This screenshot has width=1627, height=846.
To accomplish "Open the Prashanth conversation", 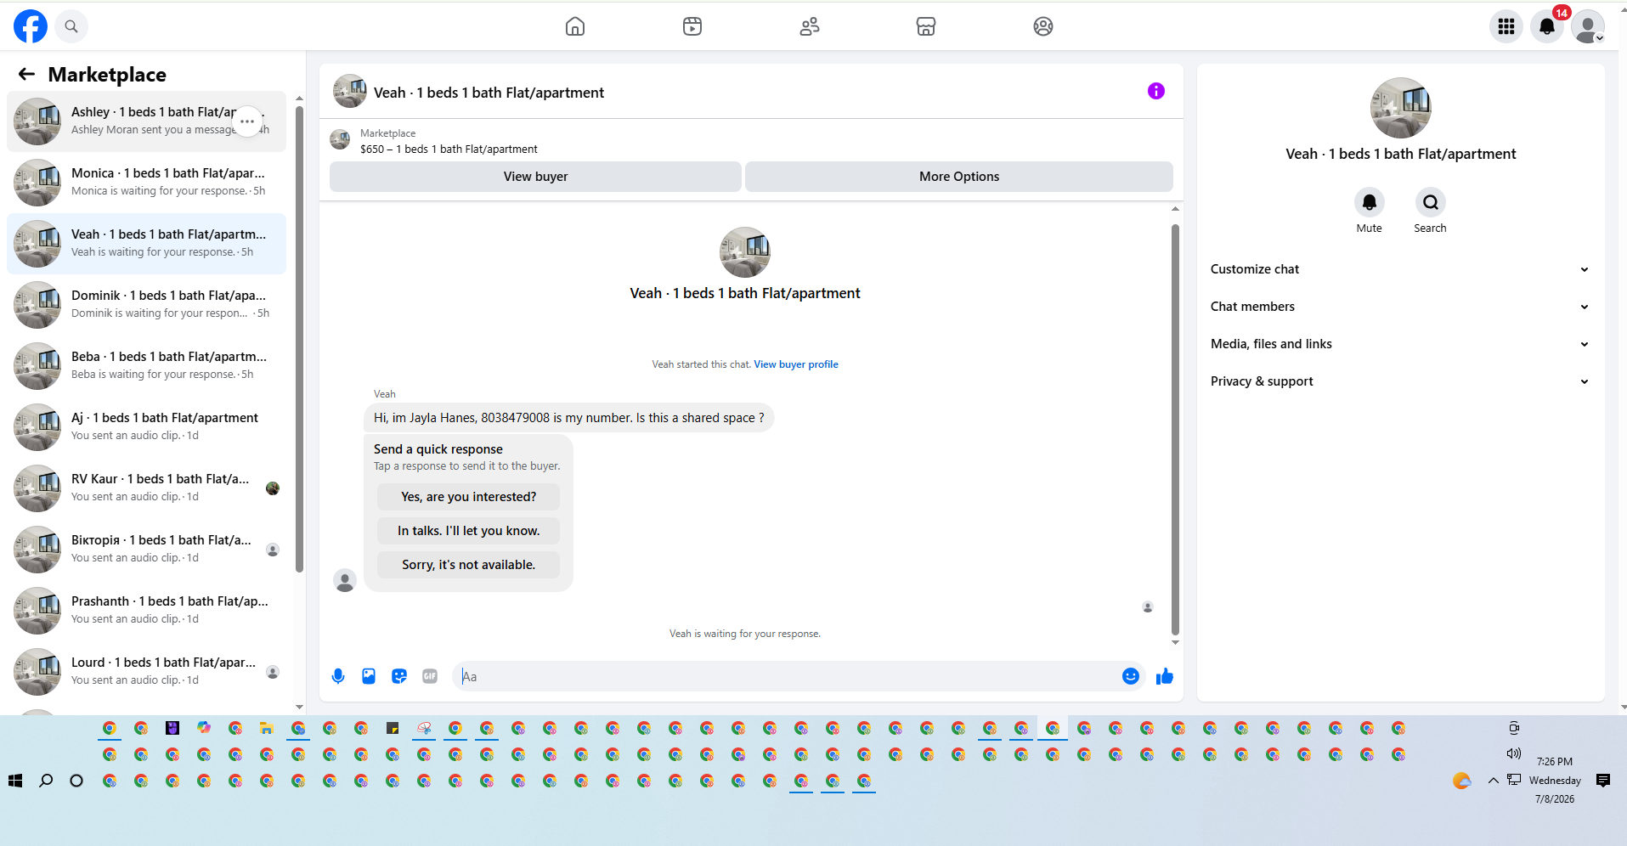I will point(146,611).
